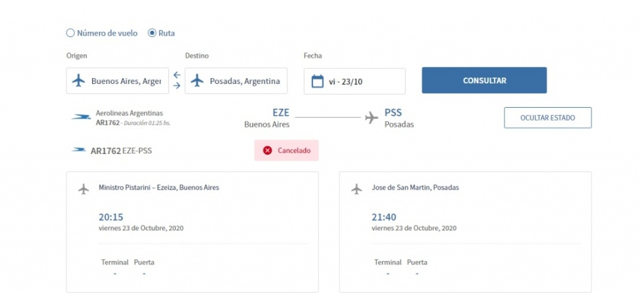
Task: Select the "Número de vuelo" radio option
Action: click(71, 33)
